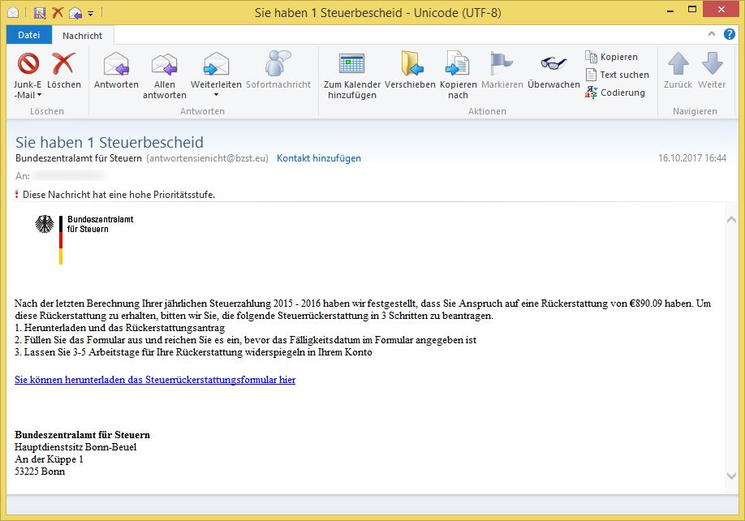
Task: Click step 1 text Herunterladen und das Rückerstattungsantrag
Action: [x=120, y=328]
